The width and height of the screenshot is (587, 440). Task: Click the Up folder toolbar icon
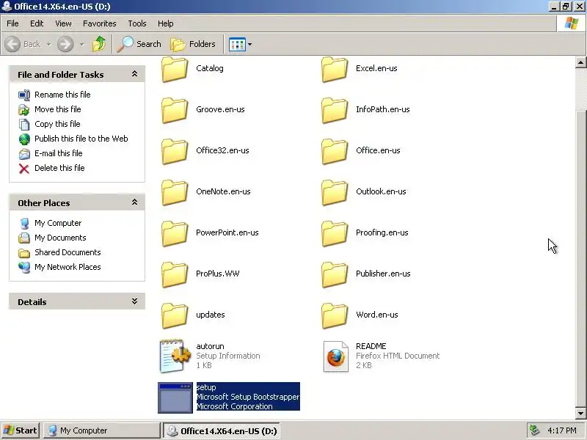point(99,44)
